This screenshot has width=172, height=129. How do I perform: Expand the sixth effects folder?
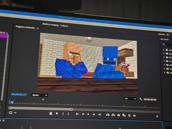(164, 69)
